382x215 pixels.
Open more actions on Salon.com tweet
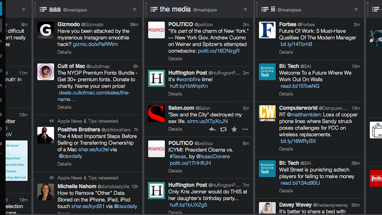point(245,129)
